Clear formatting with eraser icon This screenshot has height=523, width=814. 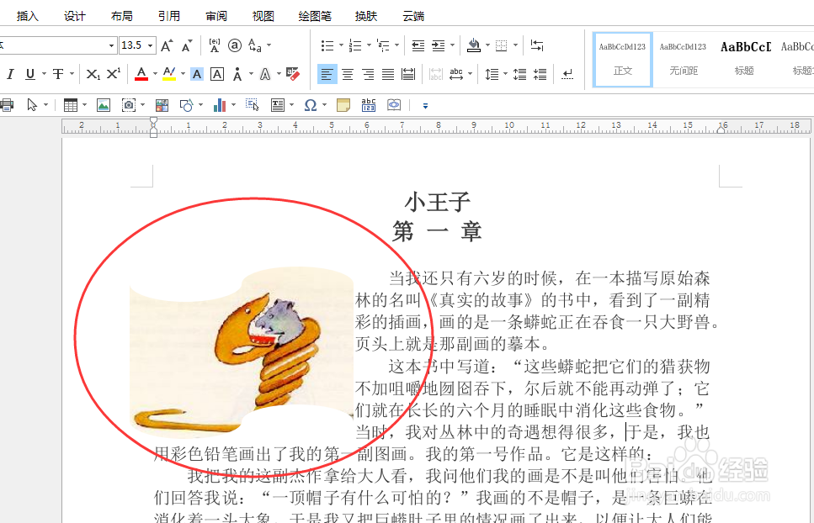tap(293, 74)
